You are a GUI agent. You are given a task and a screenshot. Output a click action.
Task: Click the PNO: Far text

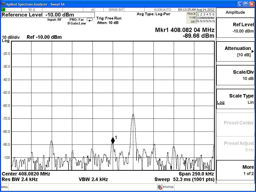click(x=76, y=20)
